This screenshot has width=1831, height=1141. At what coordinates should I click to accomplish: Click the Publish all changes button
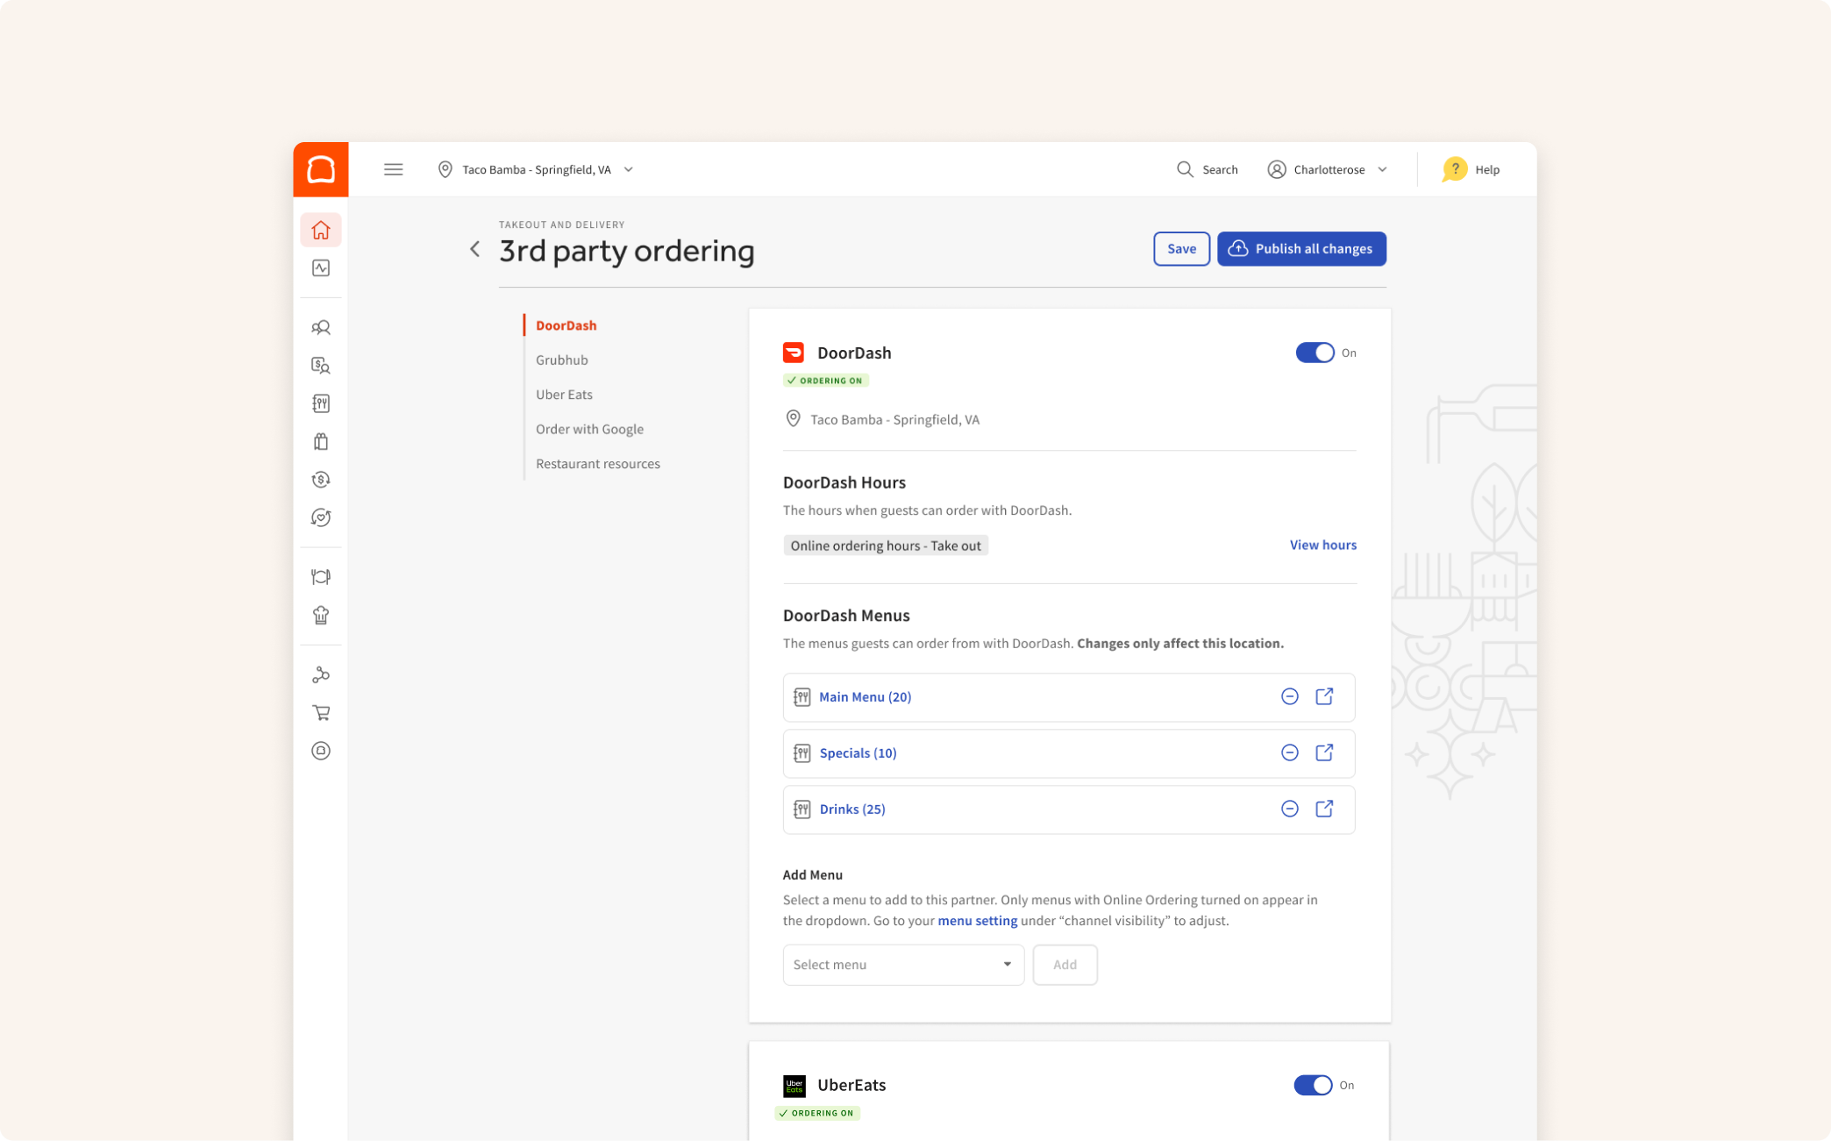(x=1300, y=249)
